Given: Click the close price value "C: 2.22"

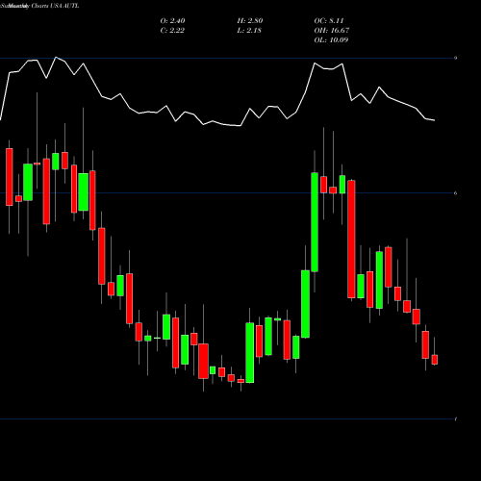Looking at the screenshot, I should [x=172, y=31].
